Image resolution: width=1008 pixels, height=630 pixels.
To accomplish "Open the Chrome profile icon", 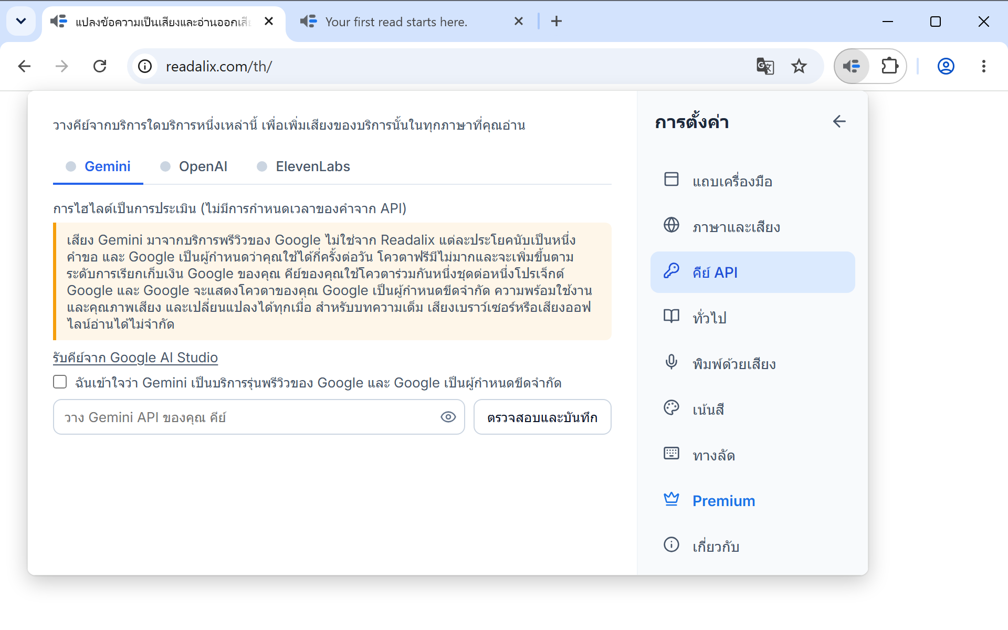I will pyautogui.click(x=946, y=66).
